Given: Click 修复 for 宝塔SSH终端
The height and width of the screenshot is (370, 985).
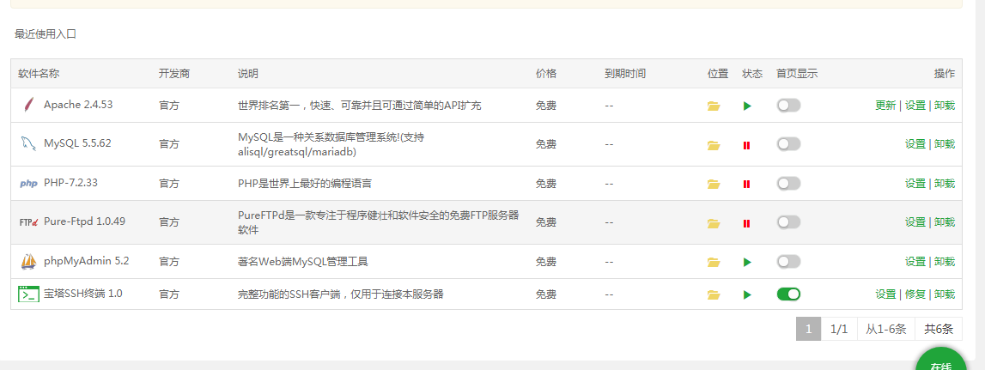Looking at the screenshot, I should pyautogui.click(x=915, y=294).
